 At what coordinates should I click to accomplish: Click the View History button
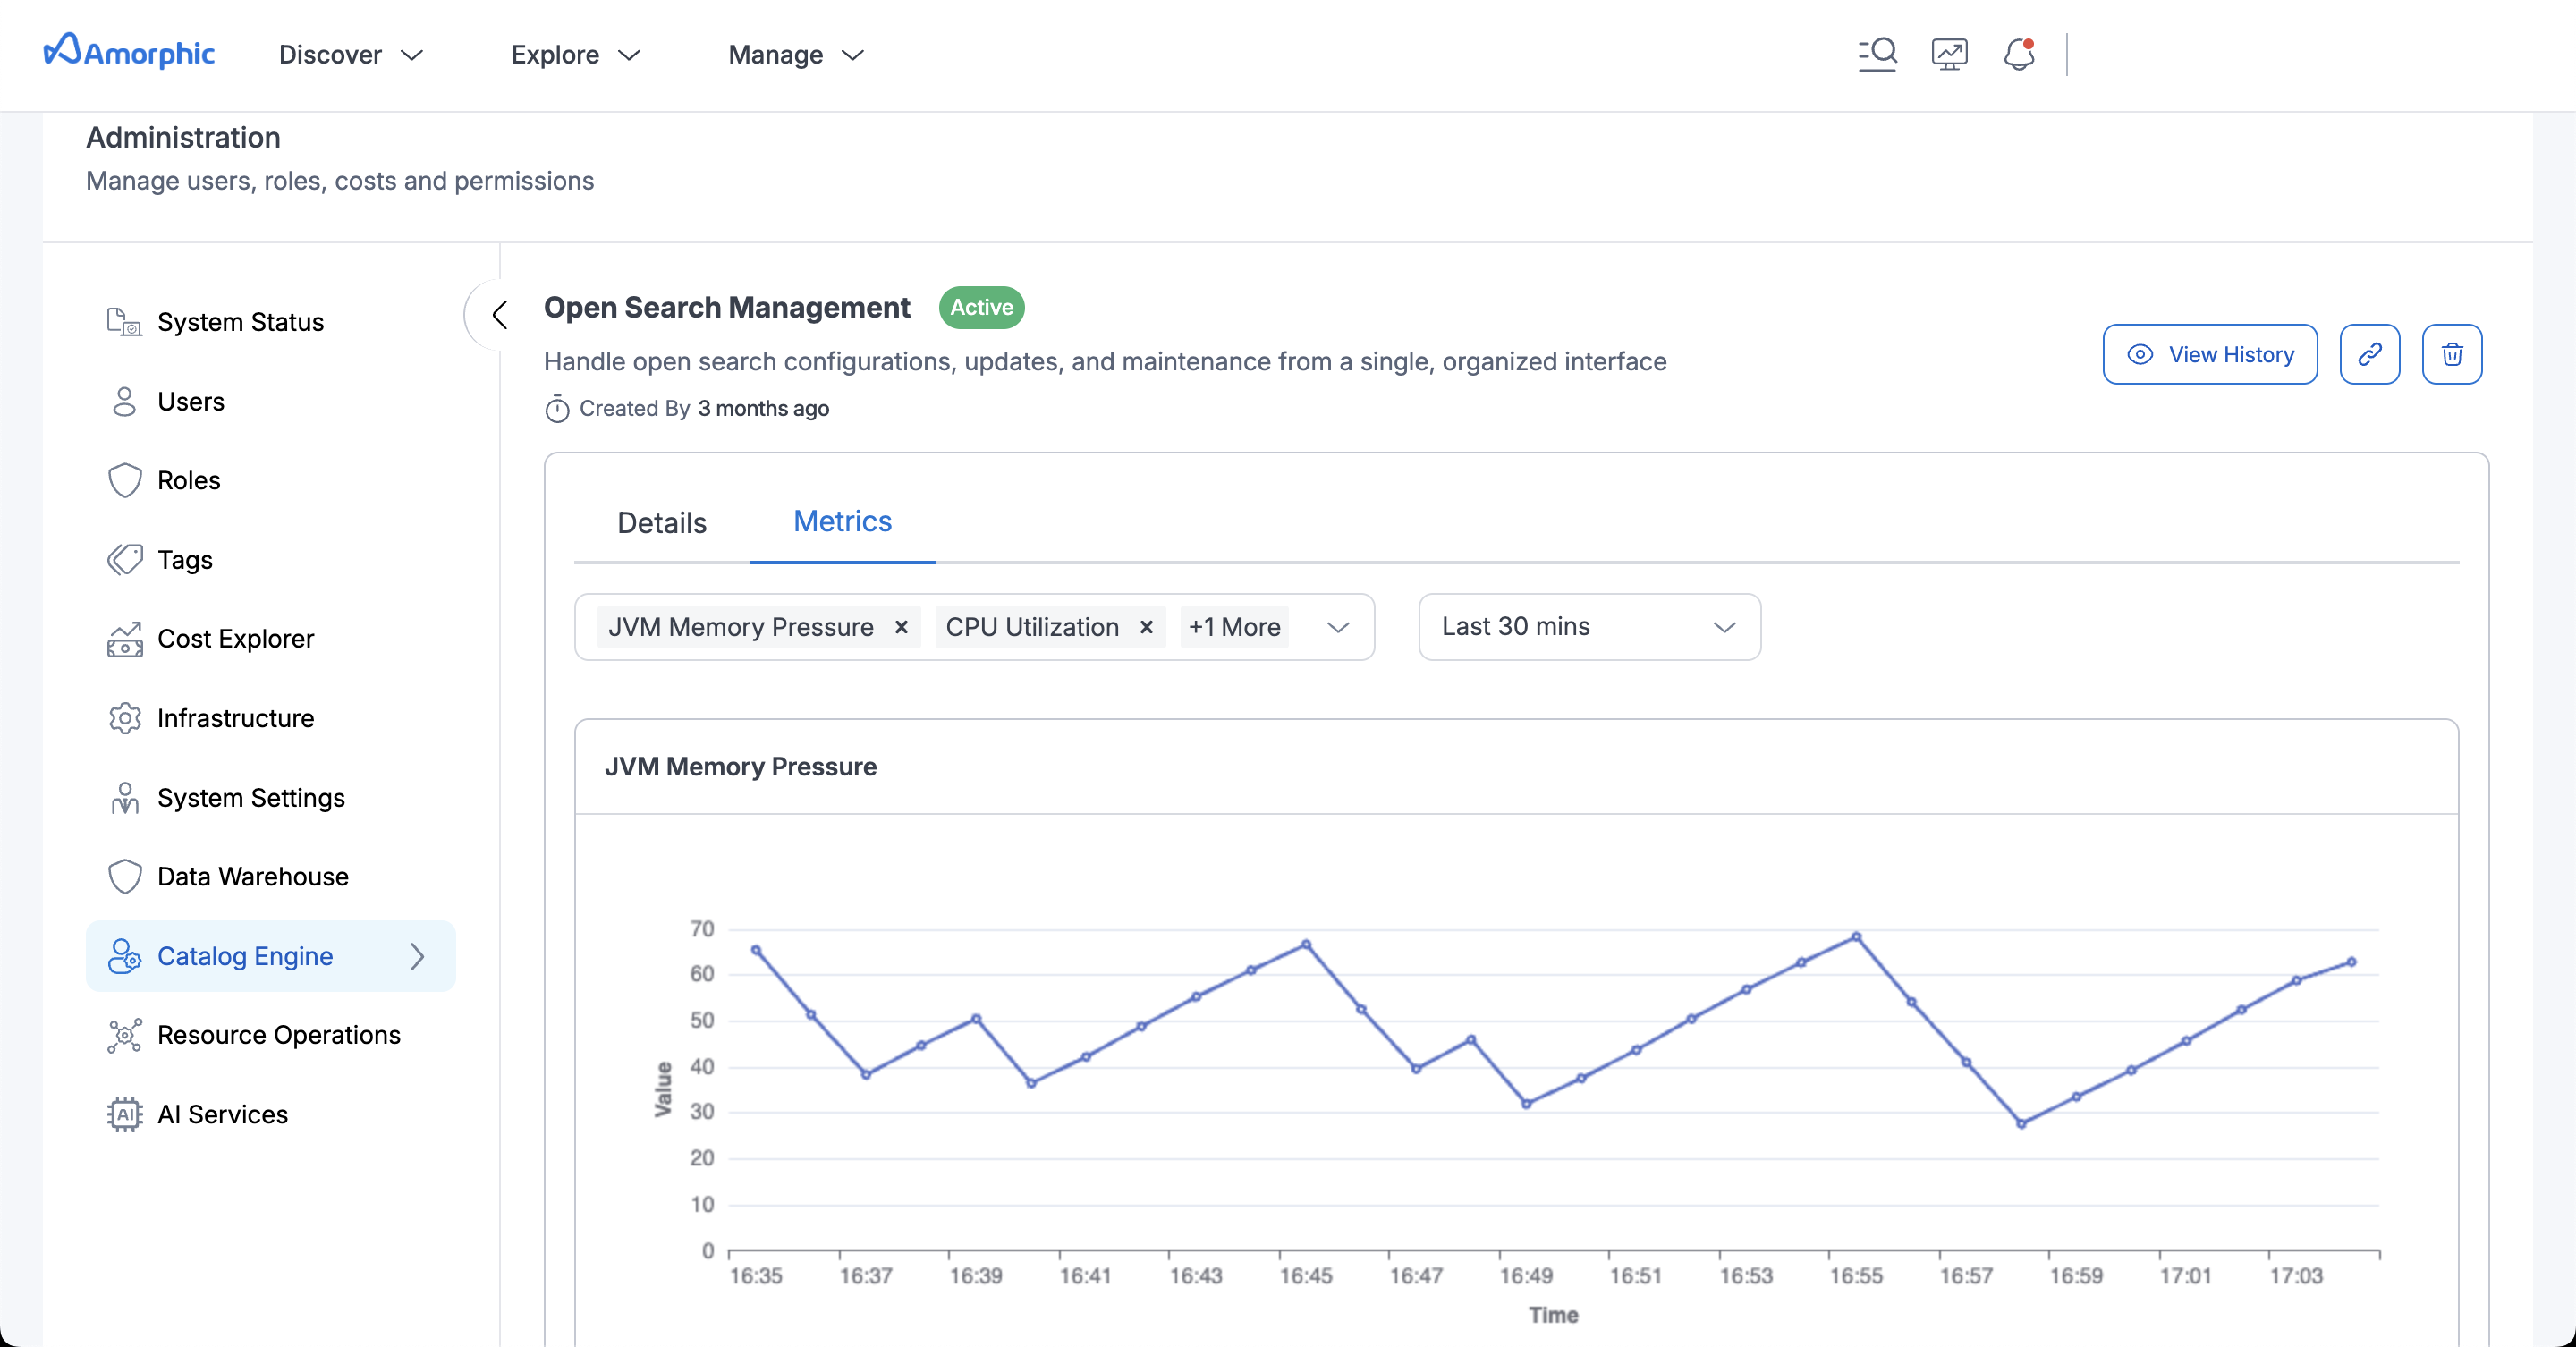point(2209,354)
